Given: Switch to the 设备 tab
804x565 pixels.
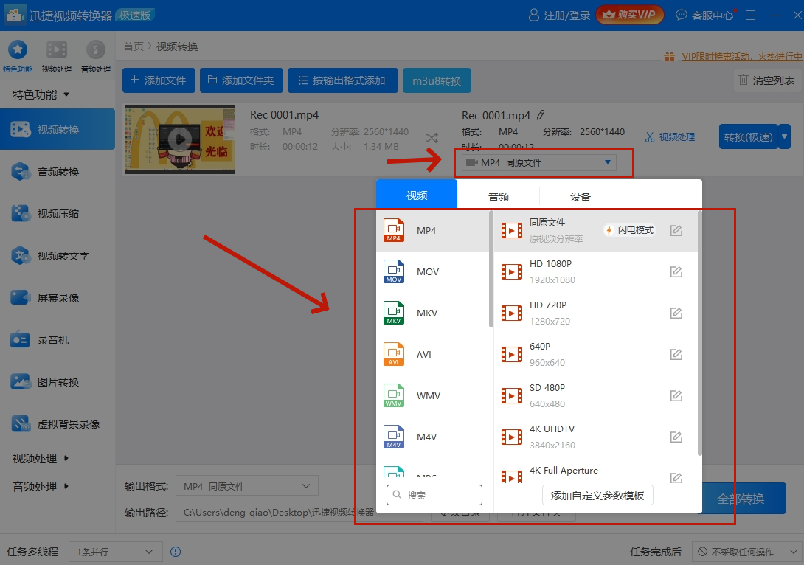Looking at the screenshot, I should pyautogui.click(x=580, y=196).
